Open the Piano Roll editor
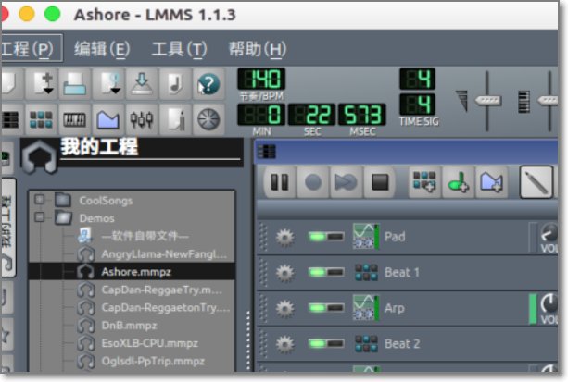 76,119
